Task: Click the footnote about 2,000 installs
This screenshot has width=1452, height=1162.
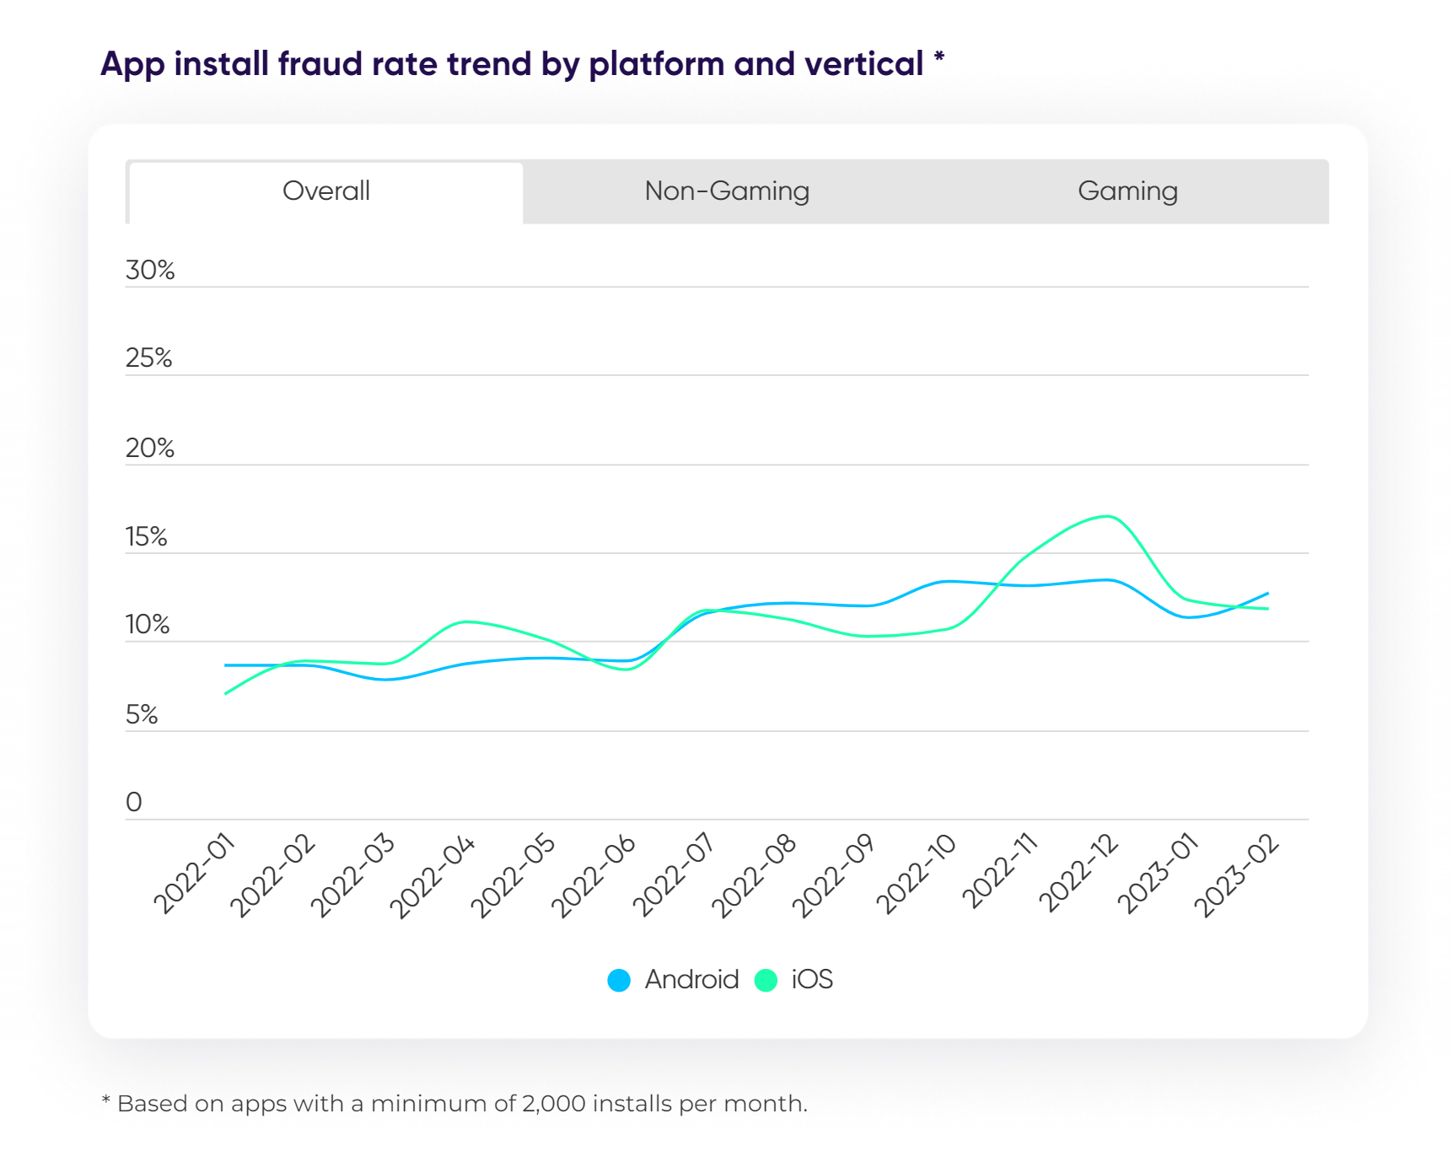Action: pos(454,1104)
